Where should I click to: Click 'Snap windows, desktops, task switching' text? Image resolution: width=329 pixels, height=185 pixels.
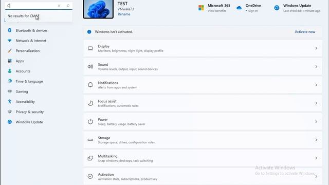pos(125,161)
